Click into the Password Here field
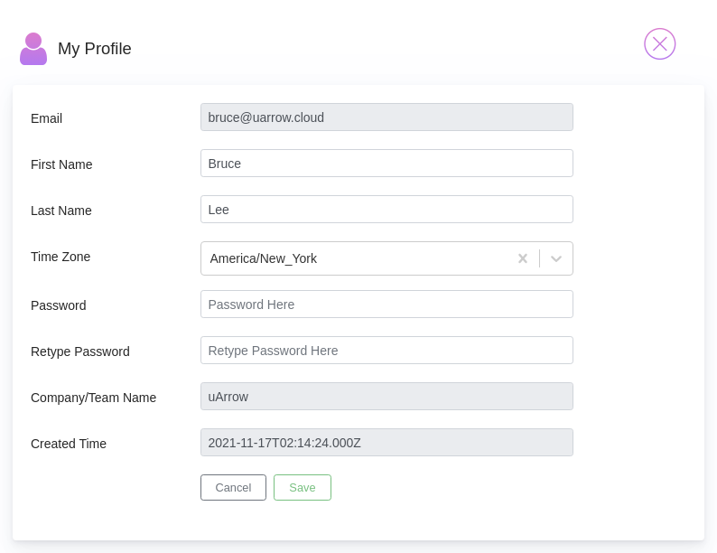Image resolution: width=717 pixels, height=553 pixels. point(386,305)
